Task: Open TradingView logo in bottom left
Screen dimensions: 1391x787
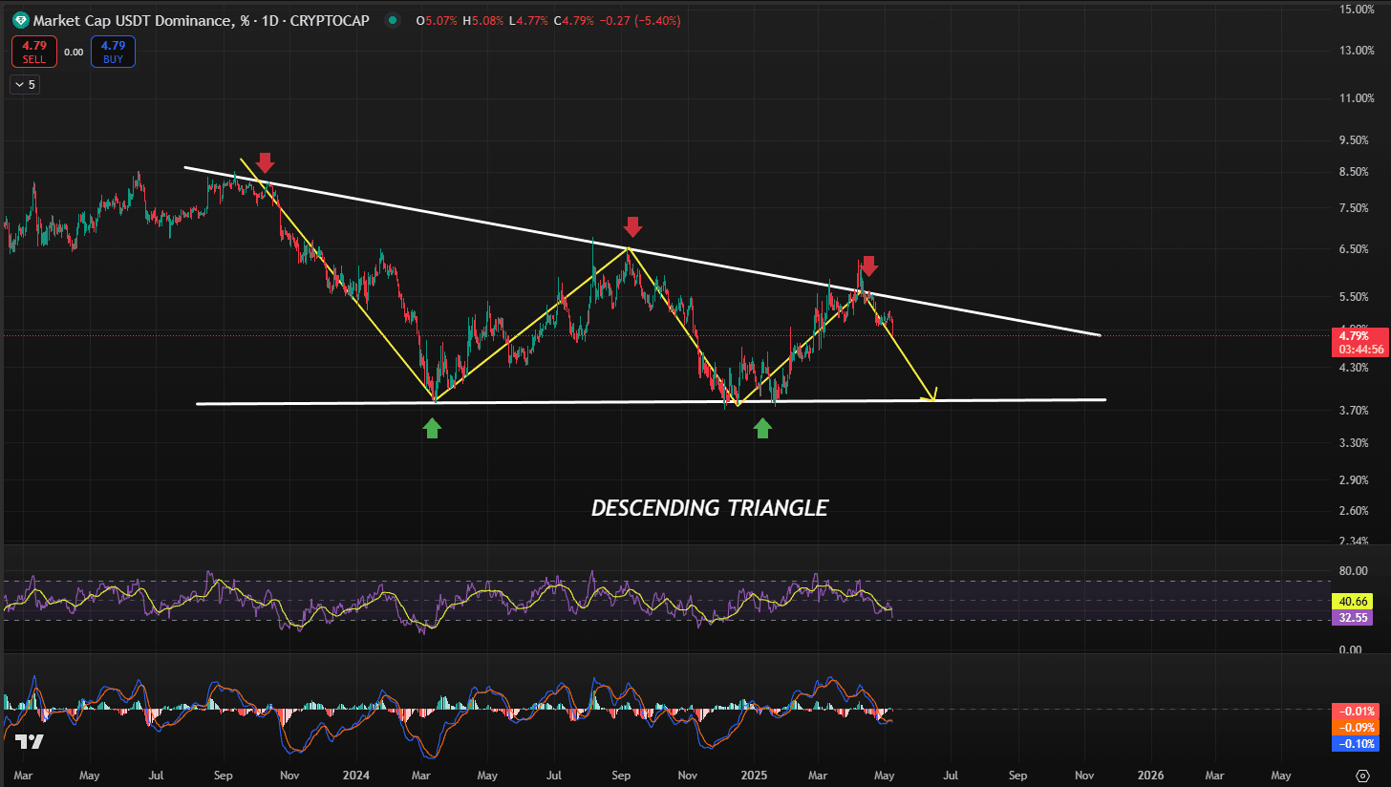Action: 30,742
